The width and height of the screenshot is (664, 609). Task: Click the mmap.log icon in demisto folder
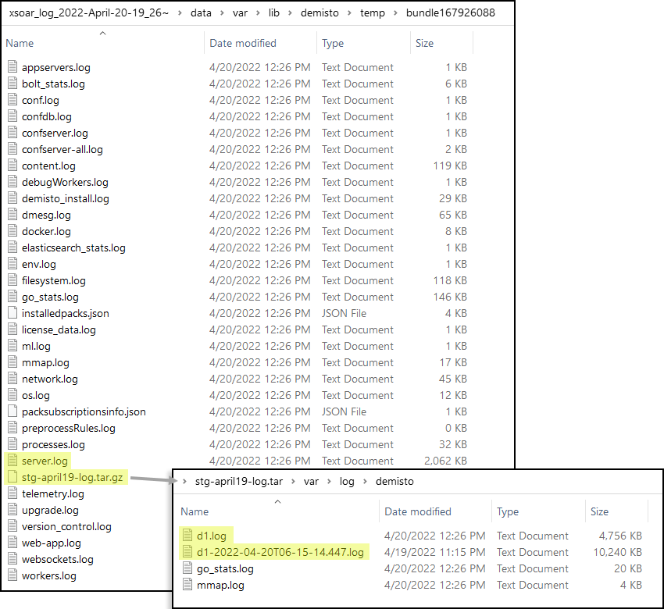point(187,585)
